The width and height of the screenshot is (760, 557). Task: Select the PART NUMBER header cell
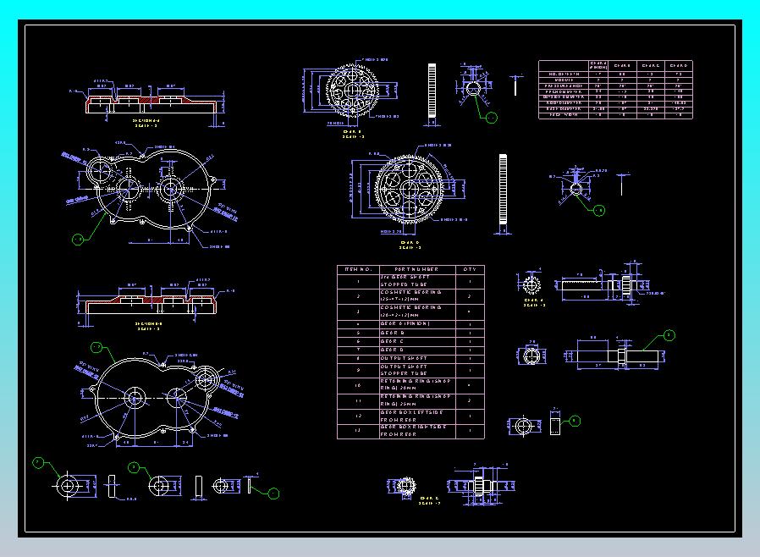coord(417,269)
